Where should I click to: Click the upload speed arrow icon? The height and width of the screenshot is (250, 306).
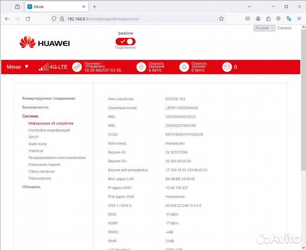tap(141, 67)
